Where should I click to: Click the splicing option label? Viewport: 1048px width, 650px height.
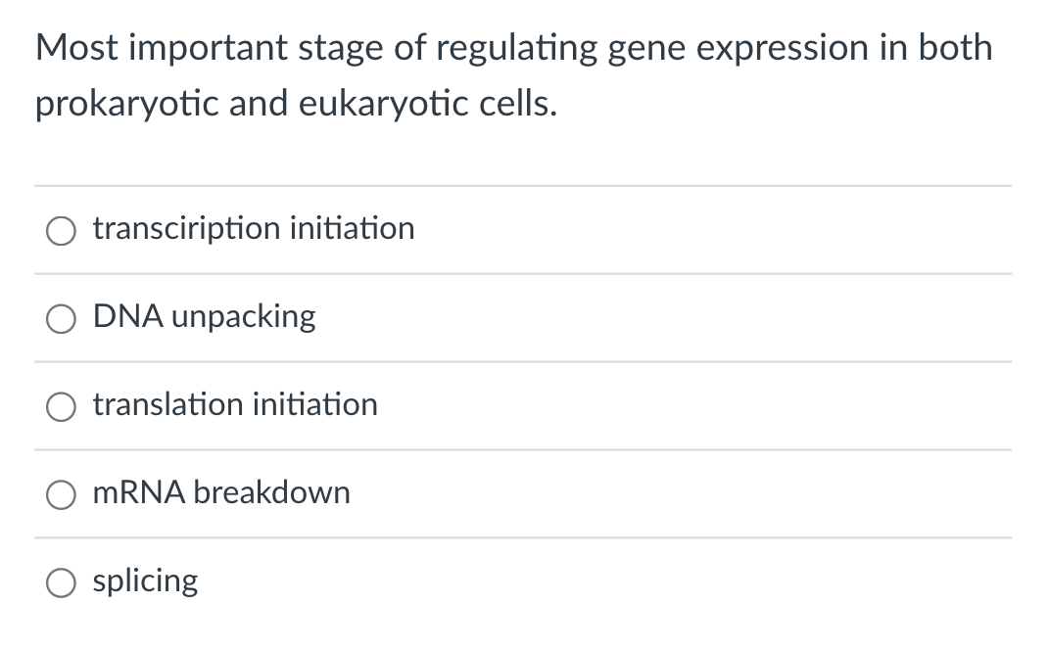point(145,581)
